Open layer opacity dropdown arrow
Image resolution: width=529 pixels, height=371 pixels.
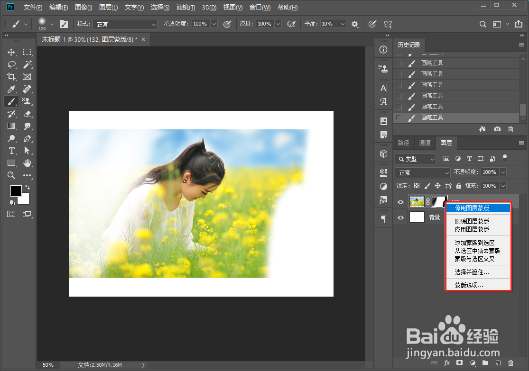click(503, 172)
